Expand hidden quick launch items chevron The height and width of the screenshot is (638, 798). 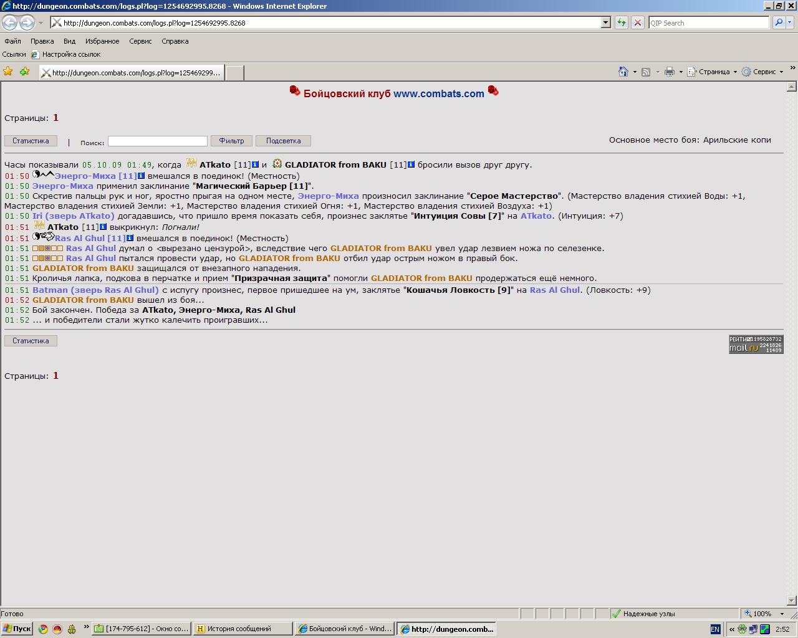[x=86, y=627]
